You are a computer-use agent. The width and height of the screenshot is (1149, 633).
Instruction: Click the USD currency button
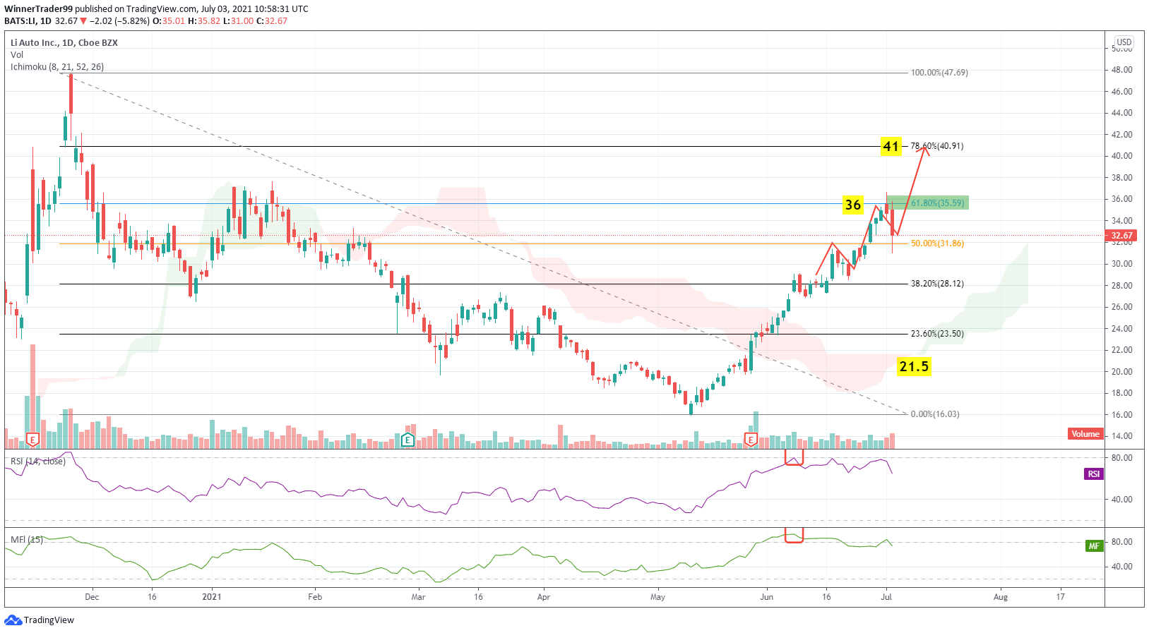click(x=1124, y=42)
